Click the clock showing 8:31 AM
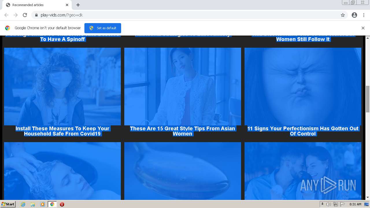Viewport: 370px width, 208px height. click(355, 204)
